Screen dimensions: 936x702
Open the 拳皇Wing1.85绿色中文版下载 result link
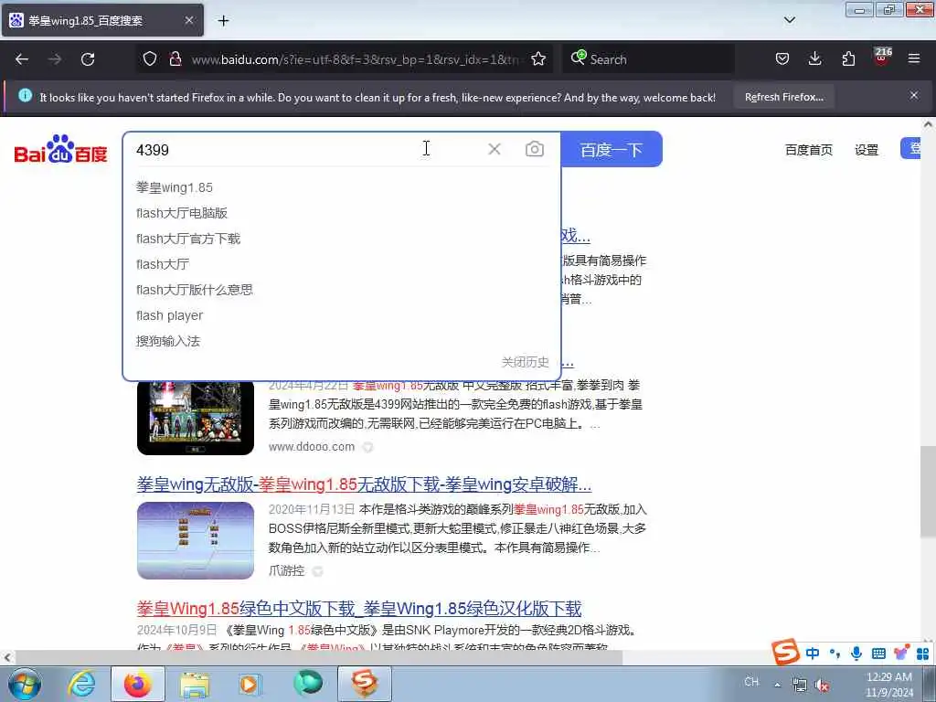[x=358, y=609]
